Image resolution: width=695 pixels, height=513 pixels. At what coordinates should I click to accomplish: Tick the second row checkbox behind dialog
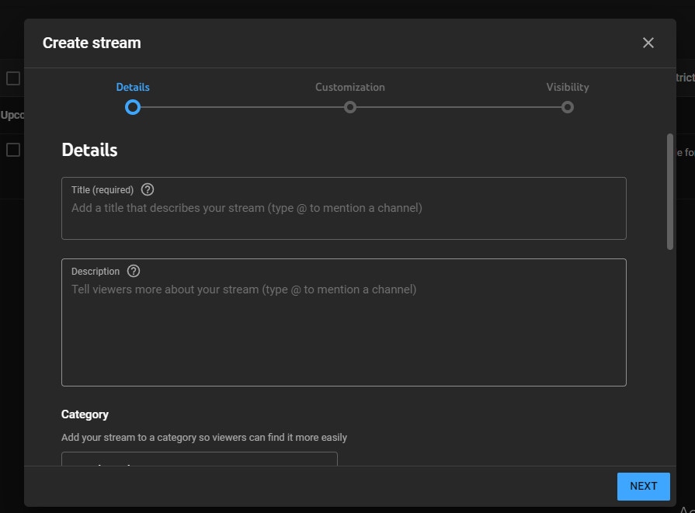[x=13, y=150]
